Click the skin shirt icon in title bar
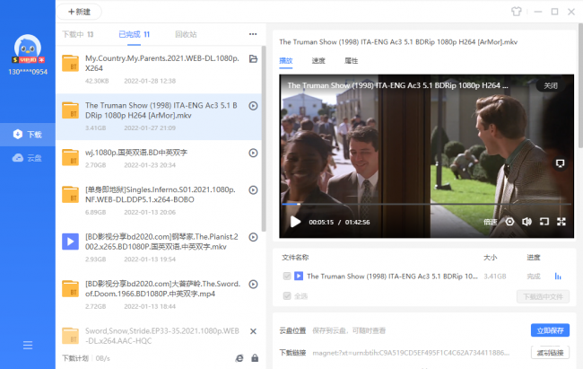583x369 pixels. pyautogui.click(x=516, y=12)
